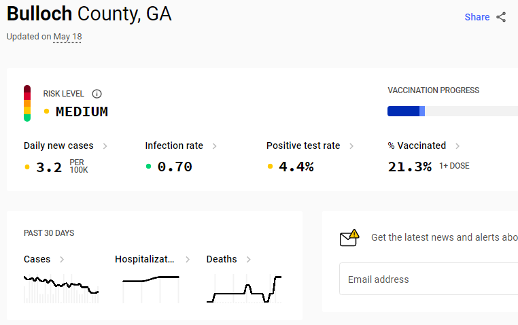Open the Hospitalizat... label link
The image size is (518, 325).
click(144, 259)
